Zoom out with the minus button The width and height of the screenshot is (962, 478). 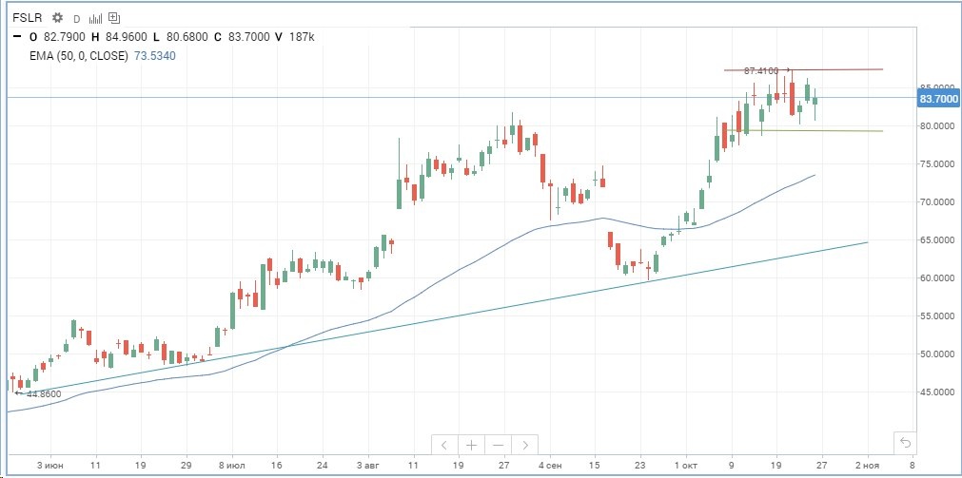tap(499, 445)
